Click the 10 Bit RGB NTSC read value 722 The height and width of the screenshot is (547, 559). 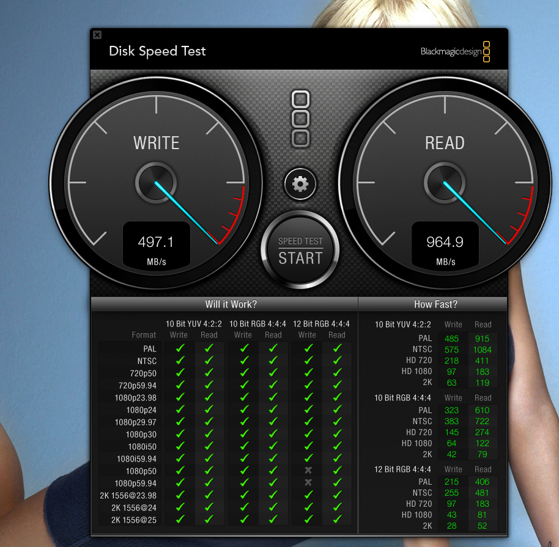482,421
